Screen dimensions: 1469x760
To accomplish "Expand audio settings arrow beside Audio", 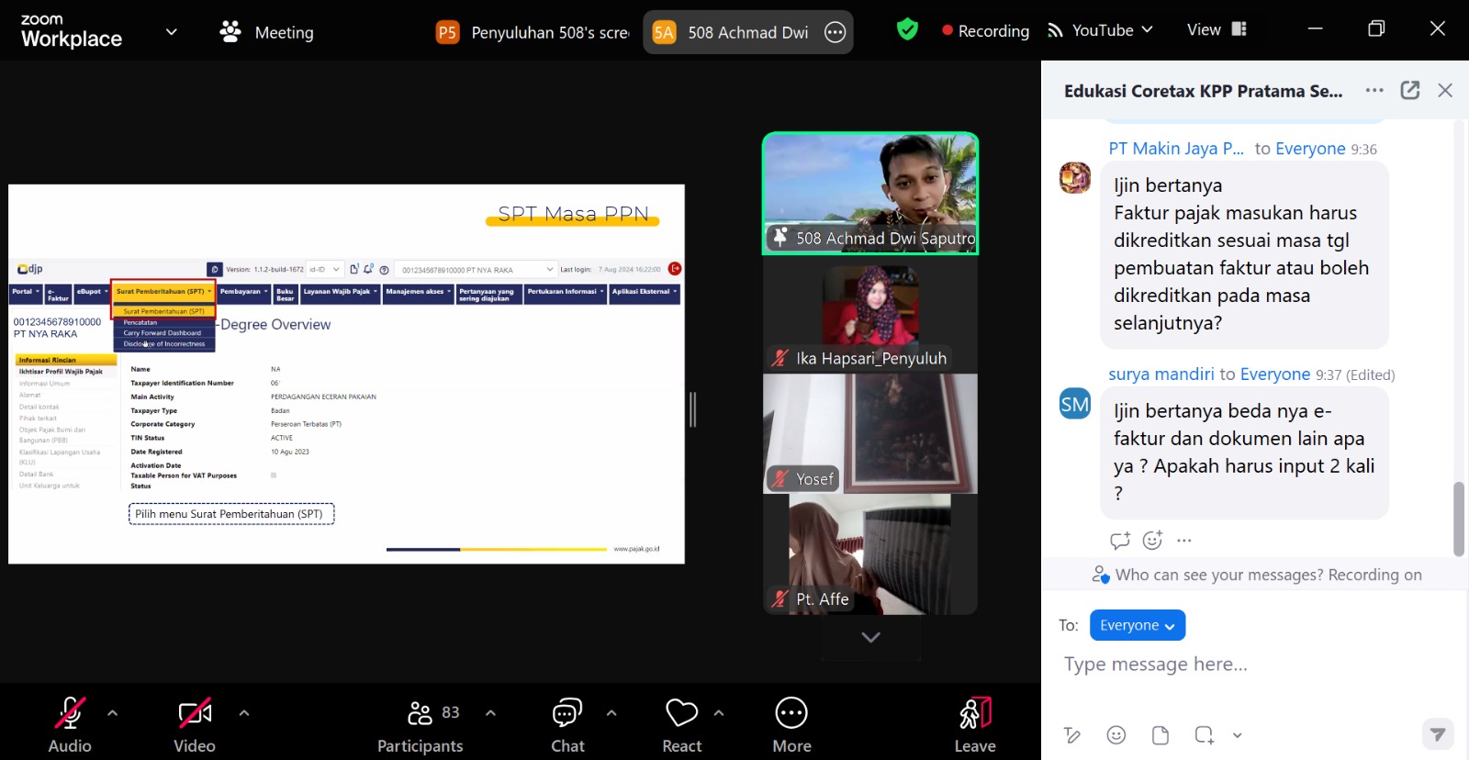I will click(x=112, y=713).
